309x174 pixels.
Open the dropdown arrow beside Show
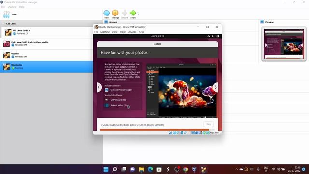pos(138,14)
